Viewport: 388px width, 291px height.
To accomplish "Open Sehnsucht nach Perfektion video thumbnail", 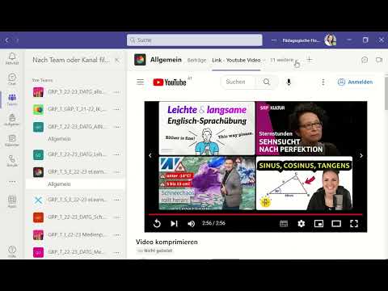I will click(x=304, y=129).
